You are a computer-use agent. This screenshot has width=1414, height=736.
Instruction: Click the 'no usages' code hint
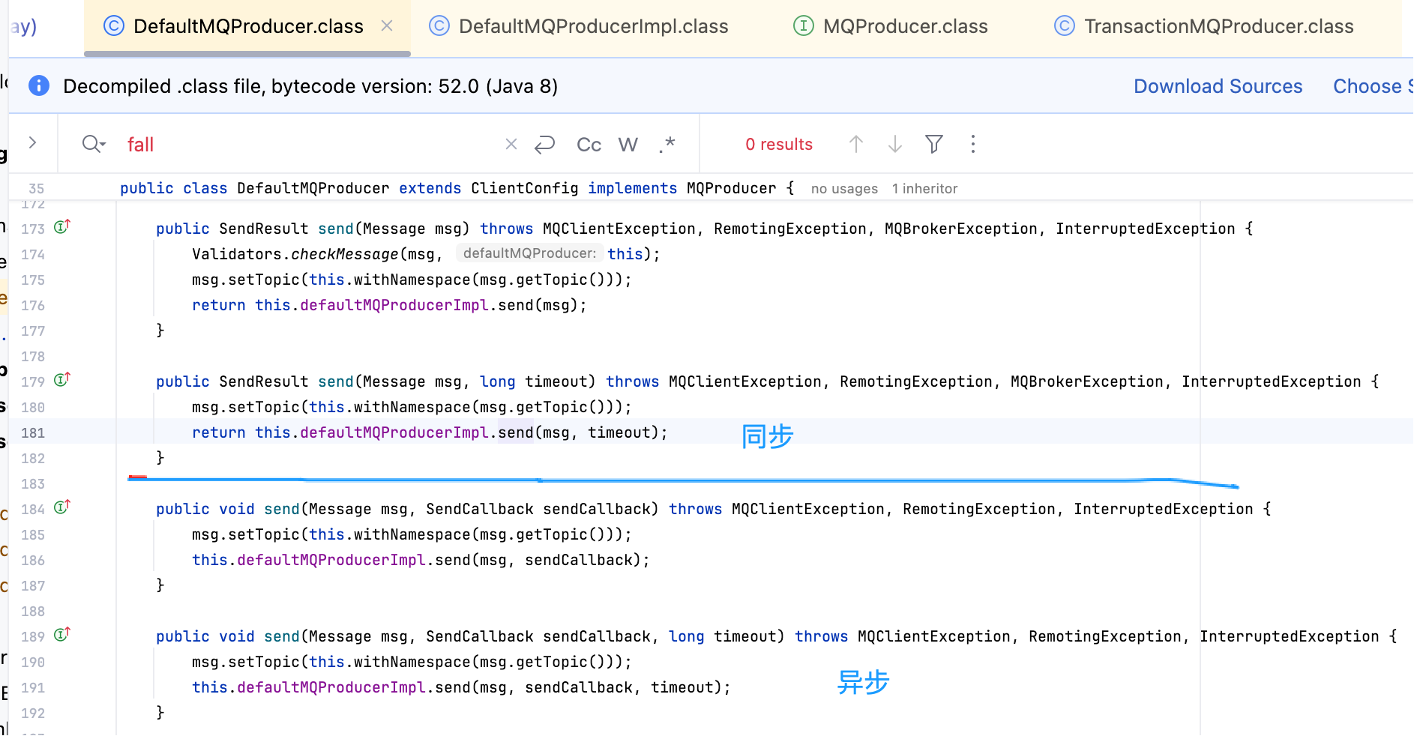pyautogui.click(x=844, y=189)
